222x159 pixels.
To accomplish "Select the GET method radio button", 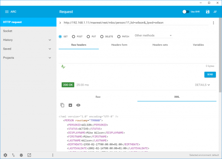I will (60, 36).
